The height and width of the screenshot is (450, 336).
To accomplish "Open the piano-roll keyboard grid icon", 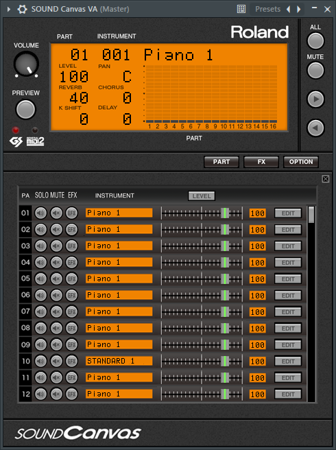I will [241, 9].
